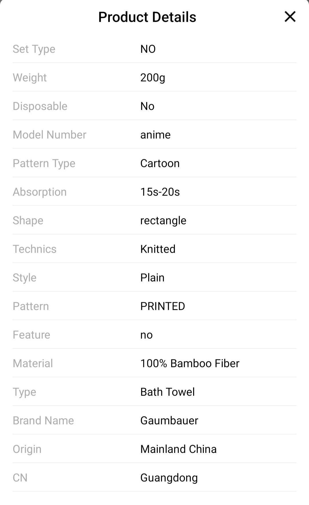309x505 pixels.
Task: Select the Origin value Mainland China
Action: point(178,449)
